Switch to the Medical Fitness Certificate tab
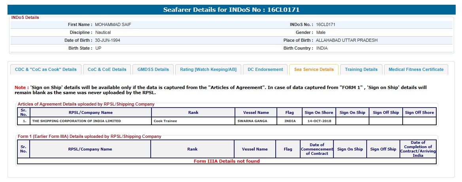The height and width of the screenshot is (182, 462). pyautogui.click(x=416, y=69)
